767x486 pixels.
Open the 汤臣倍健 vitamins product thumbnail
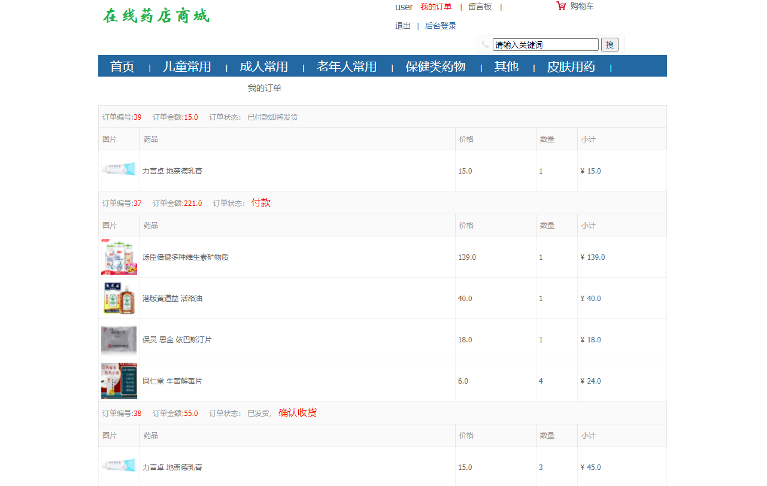point(119,257)
